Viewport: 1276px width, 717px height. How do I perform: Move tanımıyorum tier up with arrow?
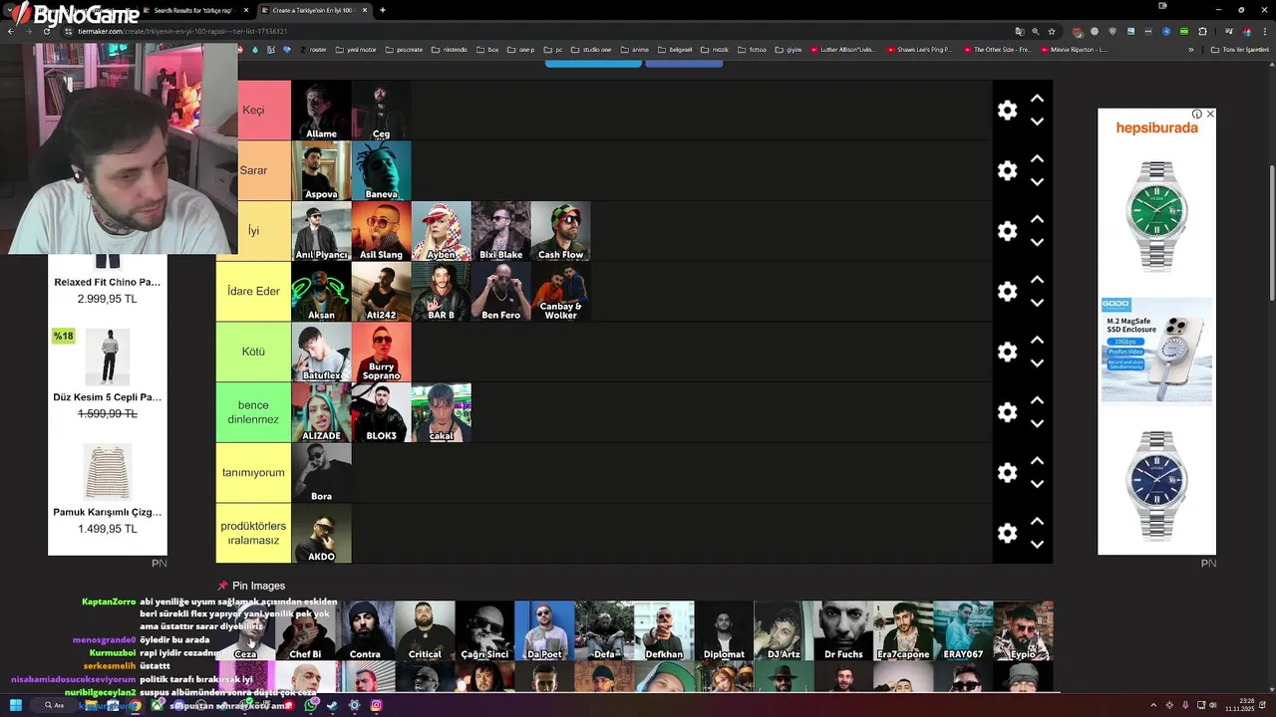1037,460
